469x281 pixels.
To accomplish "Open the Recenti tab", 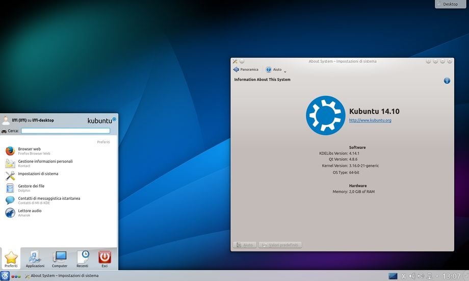I will [82, 259].
